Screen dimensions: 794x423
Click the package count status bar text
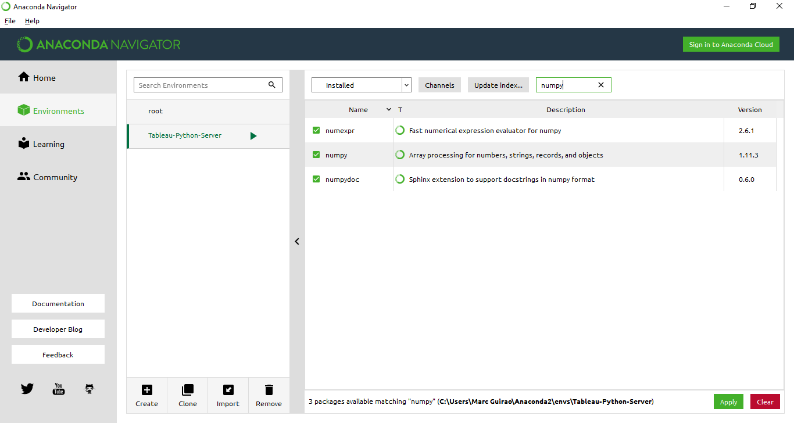481,402
